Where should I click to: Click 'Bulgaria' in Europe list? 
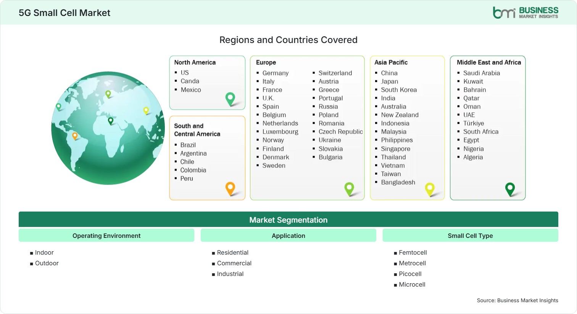[330, 157]
